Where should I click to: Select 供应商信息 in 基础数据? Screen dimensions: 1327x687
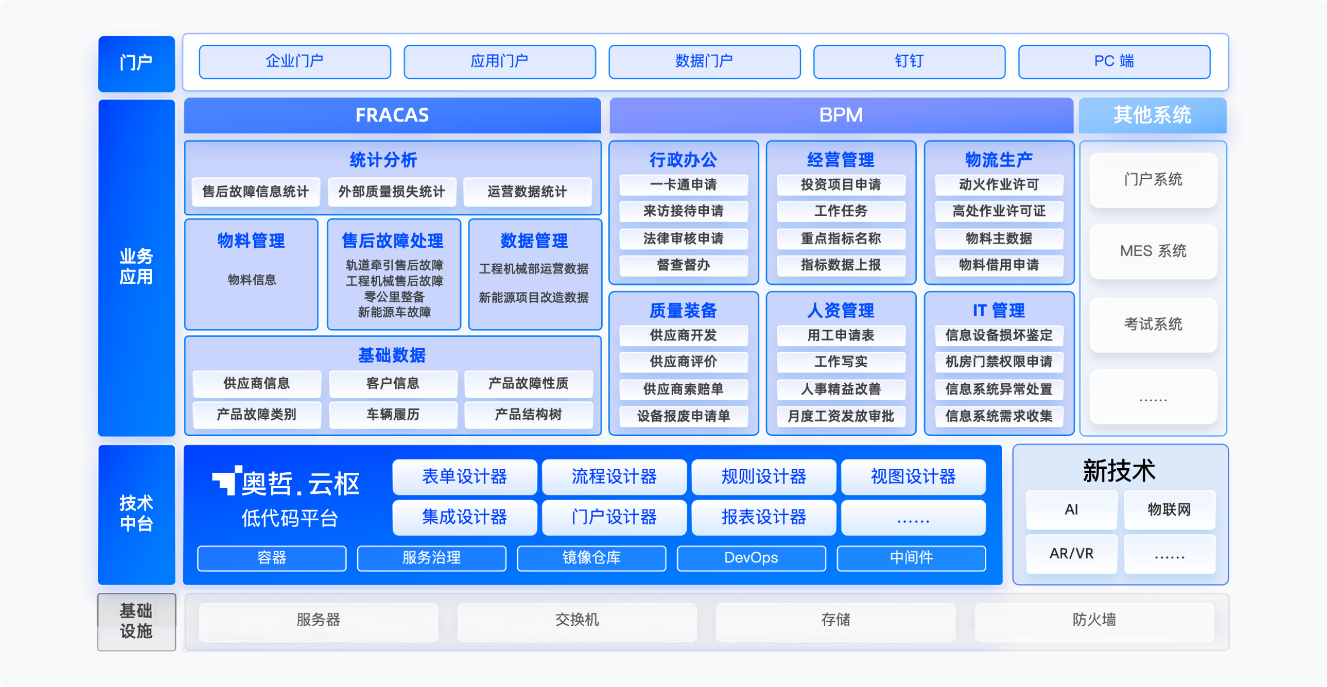(257, 384)
